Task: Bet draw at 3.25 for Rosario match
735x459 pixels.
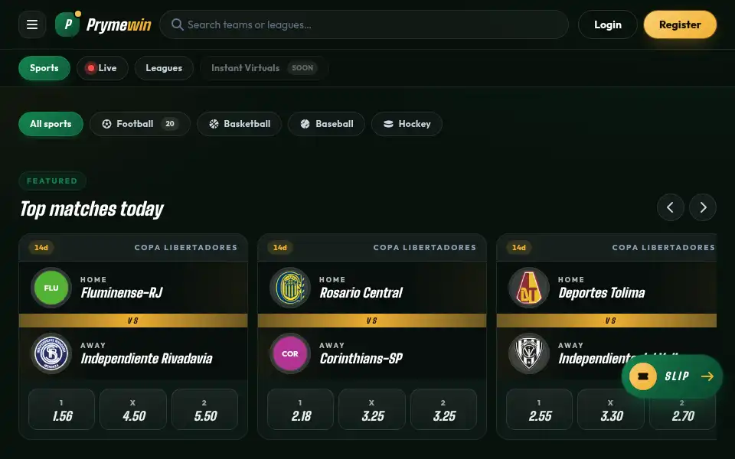Action: pos(372,409)
